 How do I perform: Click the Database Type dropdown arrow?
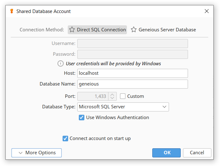point(164,107)
